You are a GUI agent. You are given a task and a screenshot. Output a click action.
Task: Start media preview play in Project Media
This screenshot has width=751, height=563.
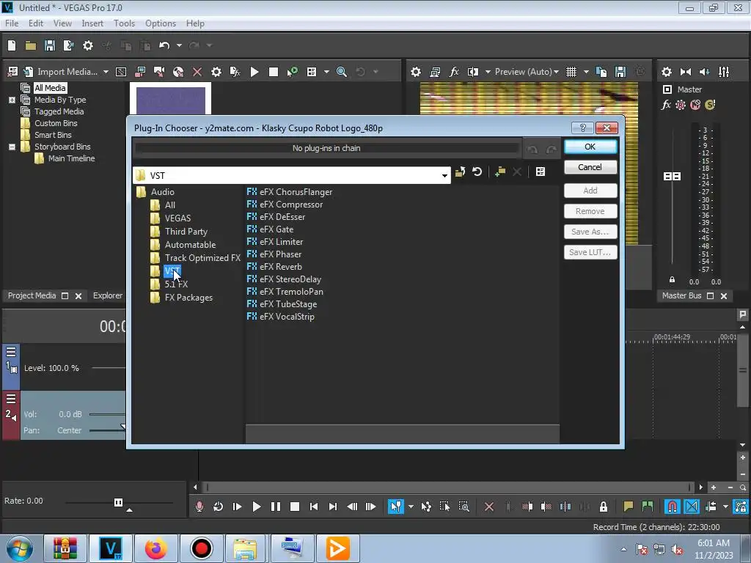[254, 72]
